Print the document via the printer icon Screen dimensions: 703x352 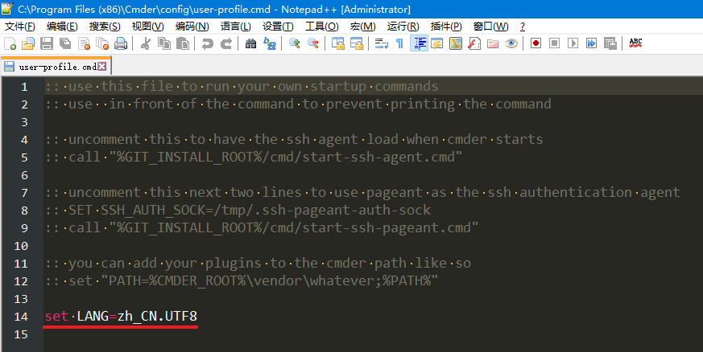(121, 43)
